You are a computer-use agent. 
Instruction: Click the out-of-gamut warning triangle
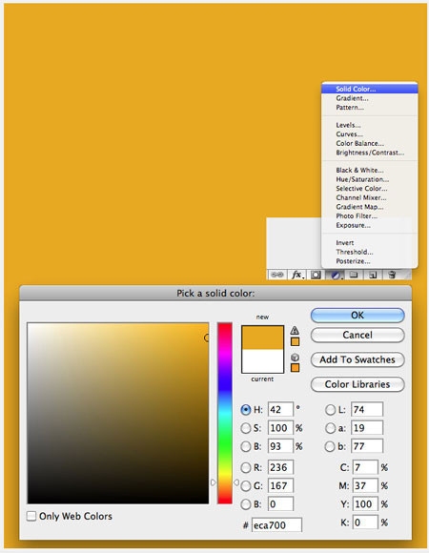tap(295, 331)
